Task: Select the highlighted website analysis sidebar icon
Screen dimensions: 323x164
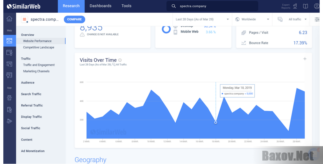Action: [x=9, y=41]
